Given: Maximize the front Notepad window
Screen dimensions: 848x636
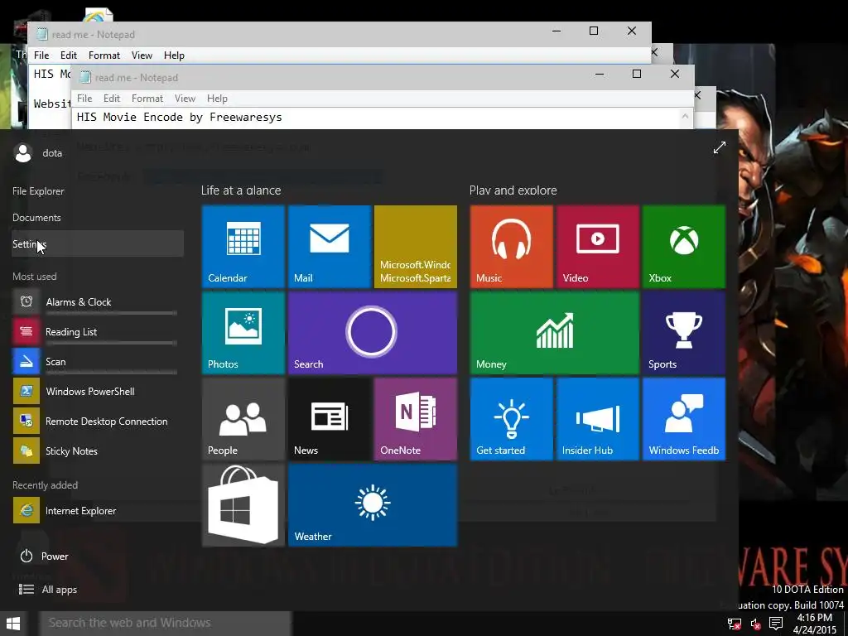Looking at the screenshot, I should (x=637, y=74).
